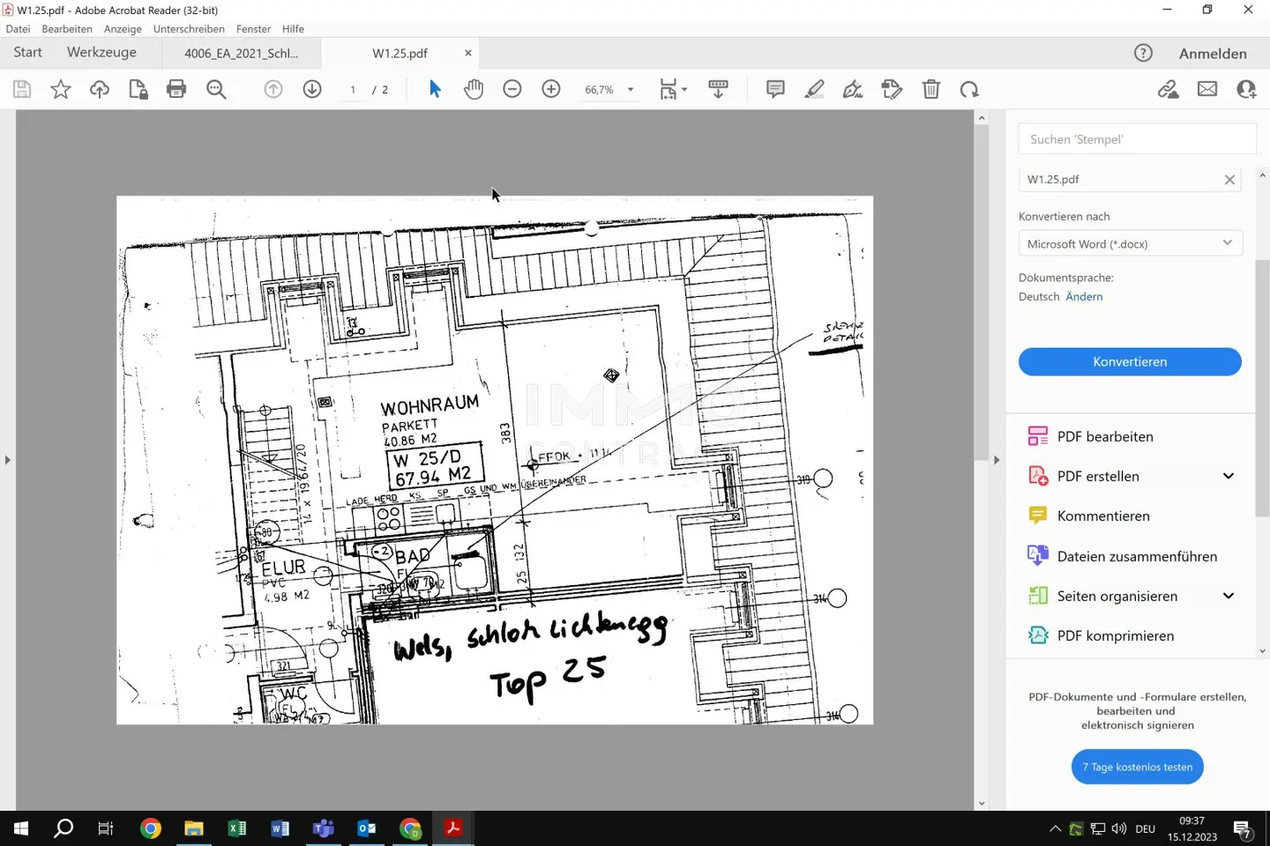Go to the next page
Image resolution: width=1270 pixels, height=846 pixels.
(312, 89)
